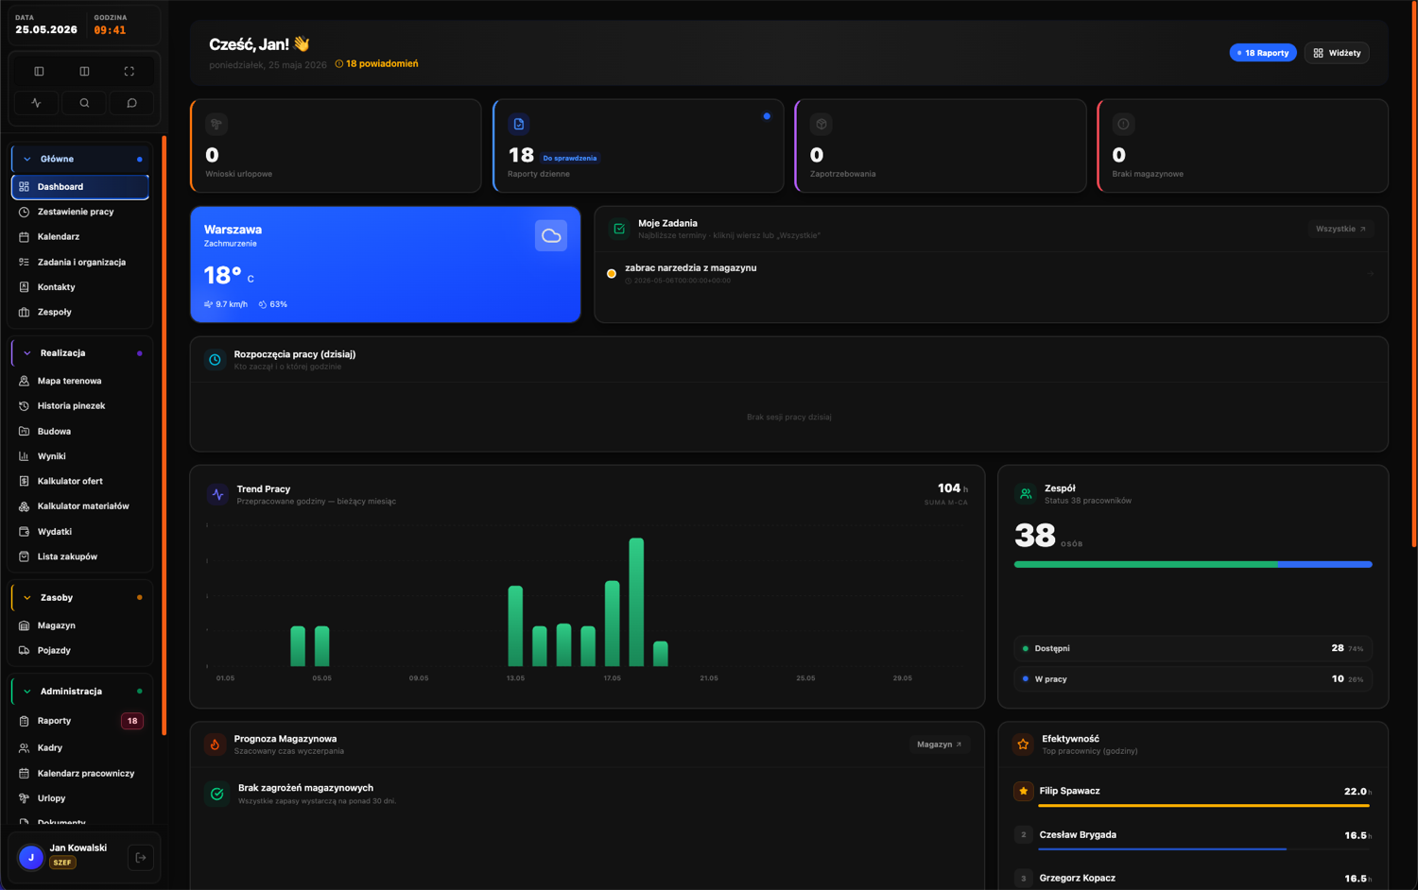The width and height of the screenshot is (1418, 890).
Task: Open Kadry page
Action: tap(80, 748)
